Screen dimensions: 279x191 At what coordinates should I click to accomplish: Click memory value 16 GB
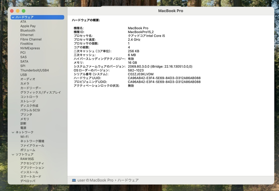[x=132, y=63]
